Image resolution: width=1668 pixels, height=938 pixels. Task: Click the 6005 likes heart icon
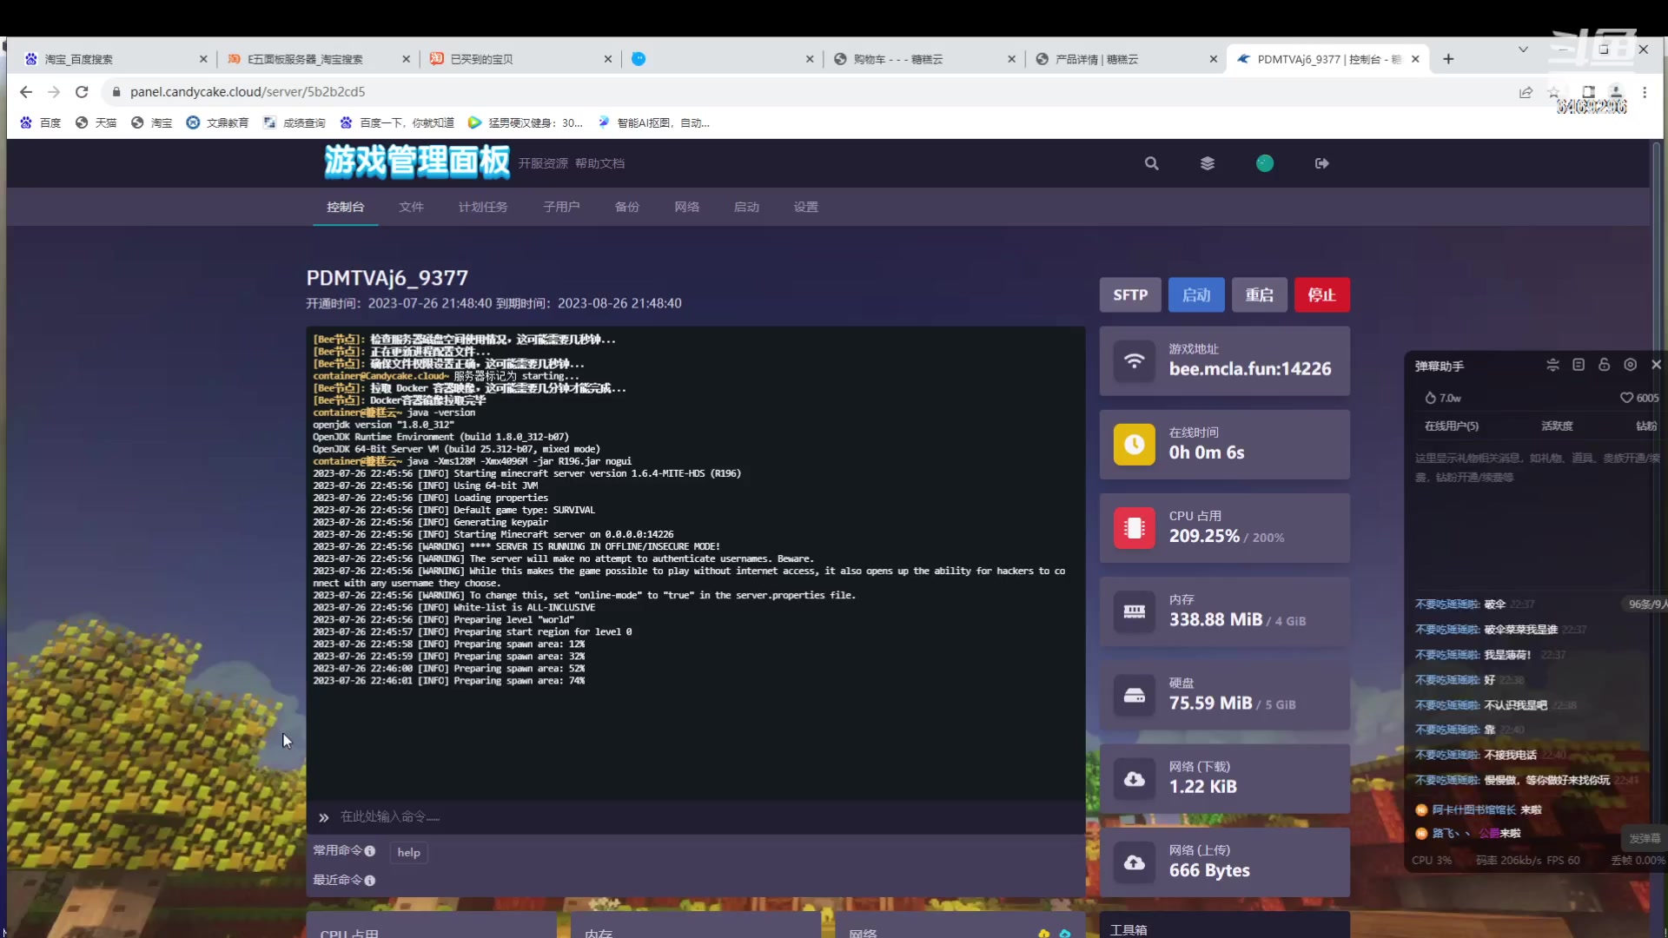[x=1627, y=398]
